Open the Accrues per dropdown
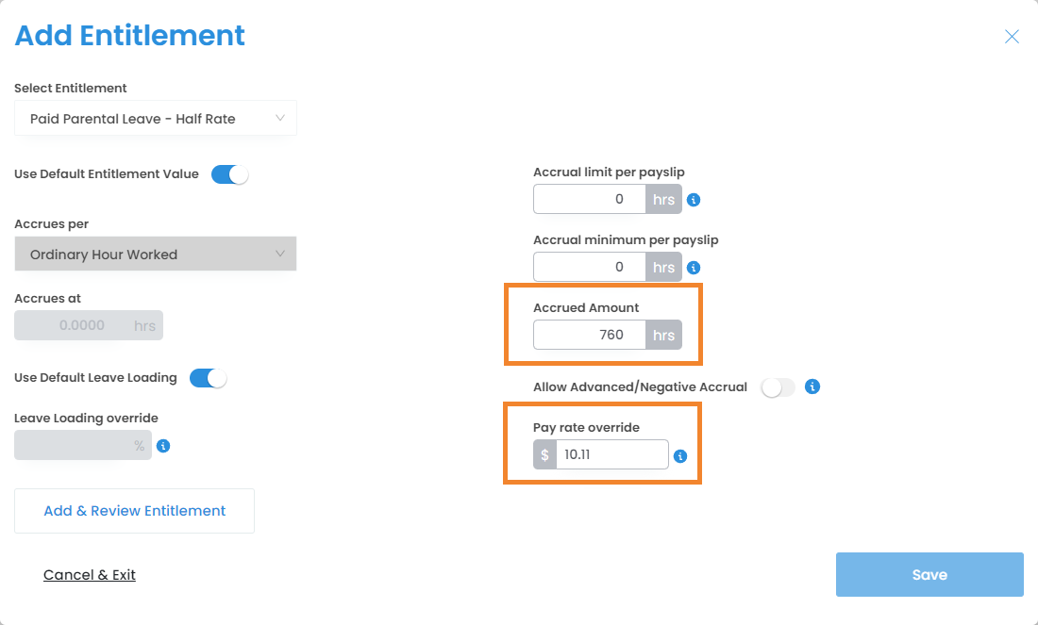This screenshot has width=1038, height=625. pyautogui.click(x=156, y=255)
